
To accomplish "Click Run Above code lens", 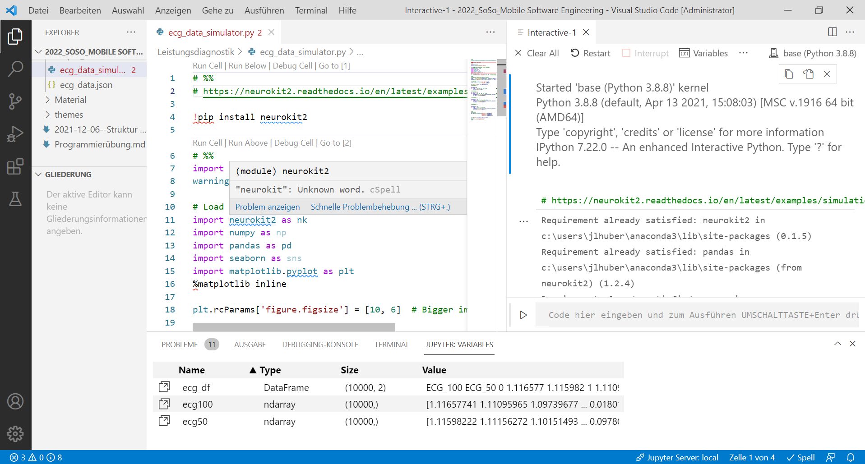I will pyautogui.click(x=248, y=143).
